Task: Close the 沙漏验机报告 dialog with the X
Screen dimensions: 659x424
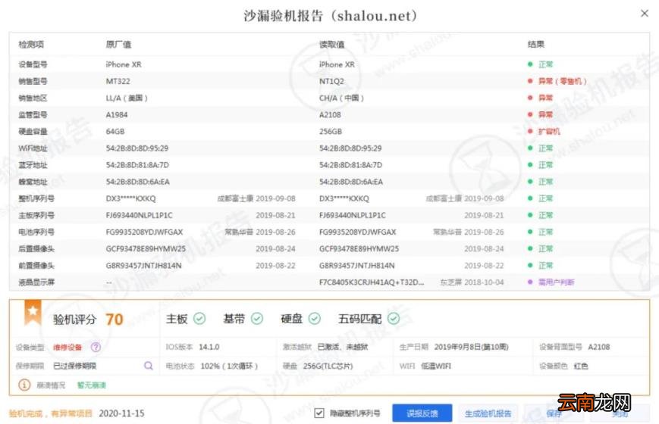Action: pyautogui.click(x=645, y=14)
